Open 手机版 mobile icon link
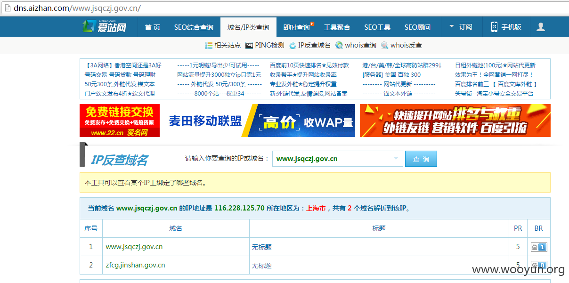Viewport: 569px width, 283px height. (506, 27)
